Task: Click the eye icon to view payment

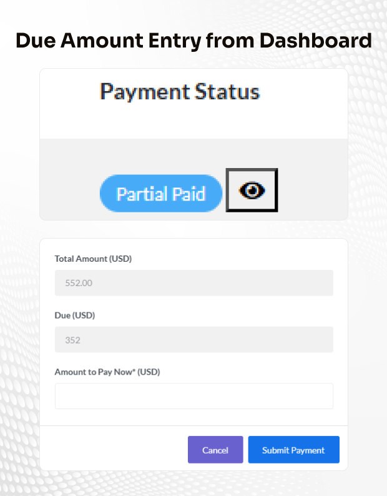Action: [x=252, y=191]
